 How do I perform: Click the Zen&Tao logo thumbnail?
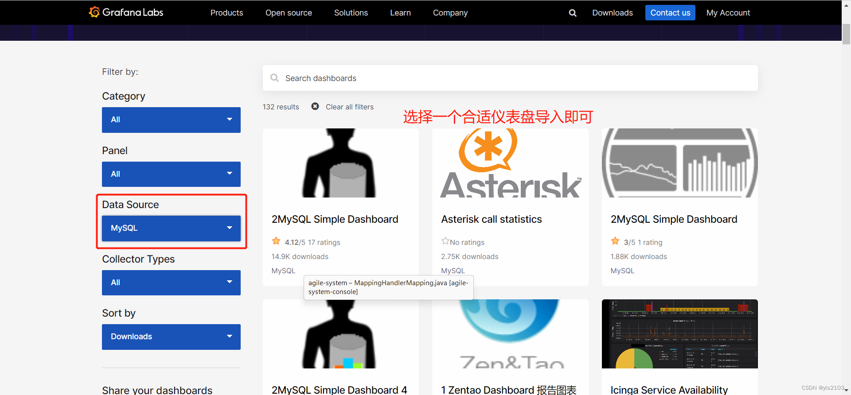(510, 334)
